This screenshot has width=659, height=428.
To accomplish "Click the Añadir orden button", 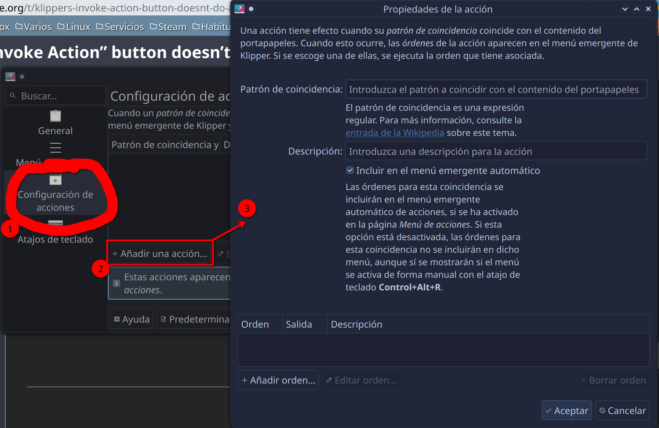I will point(278,380).
